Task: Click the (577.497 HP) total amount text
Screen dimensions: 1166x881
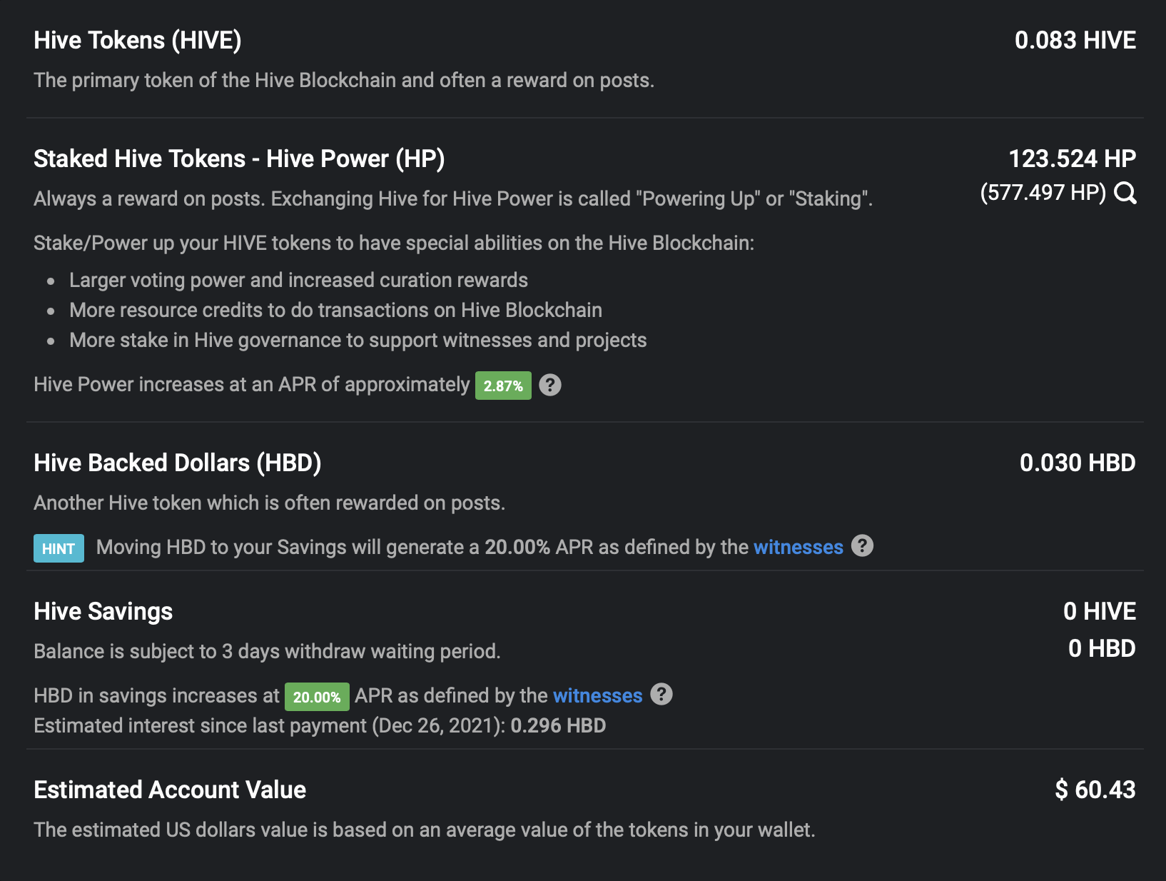Action: [x=1043, y=193]
